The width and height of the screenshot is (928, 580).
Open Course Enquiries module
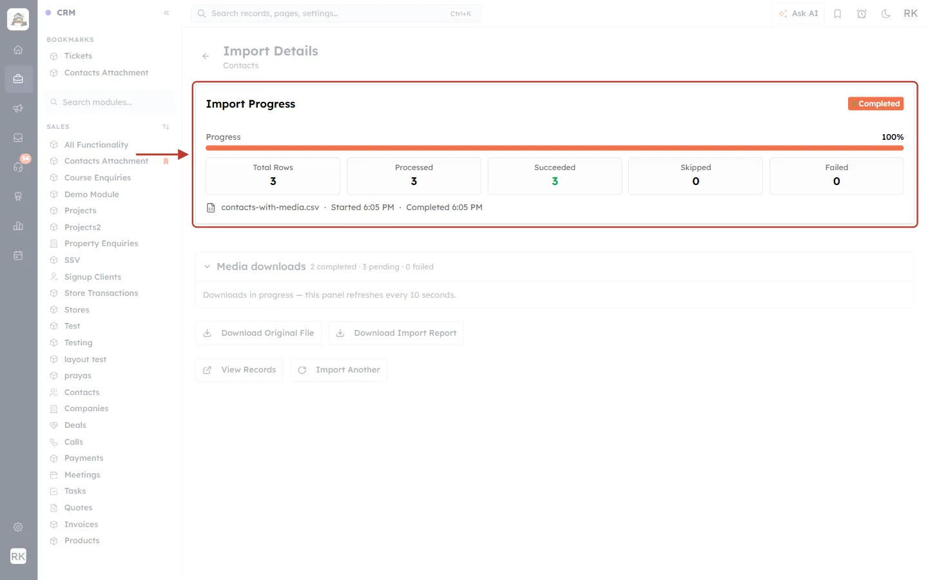(97, 178)
